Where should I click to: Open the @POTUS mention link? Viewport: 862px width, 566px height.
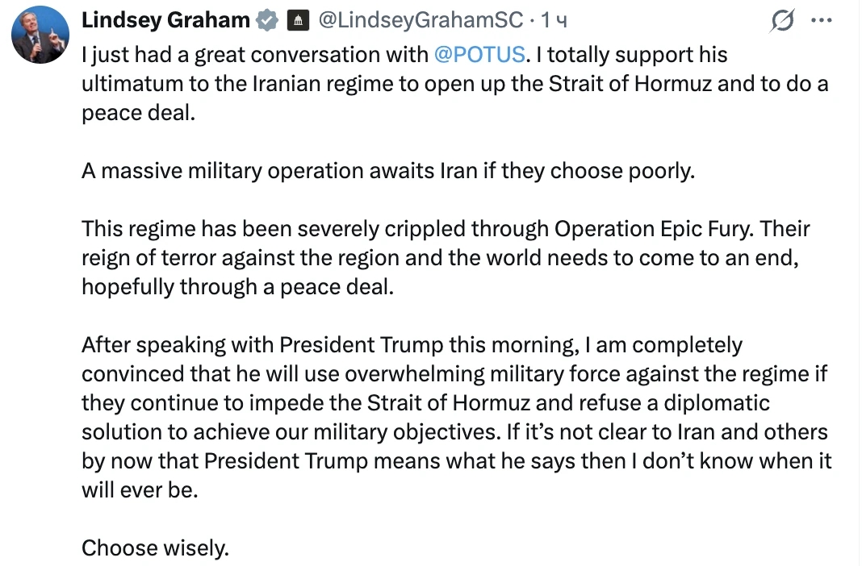tap(480, 55)
